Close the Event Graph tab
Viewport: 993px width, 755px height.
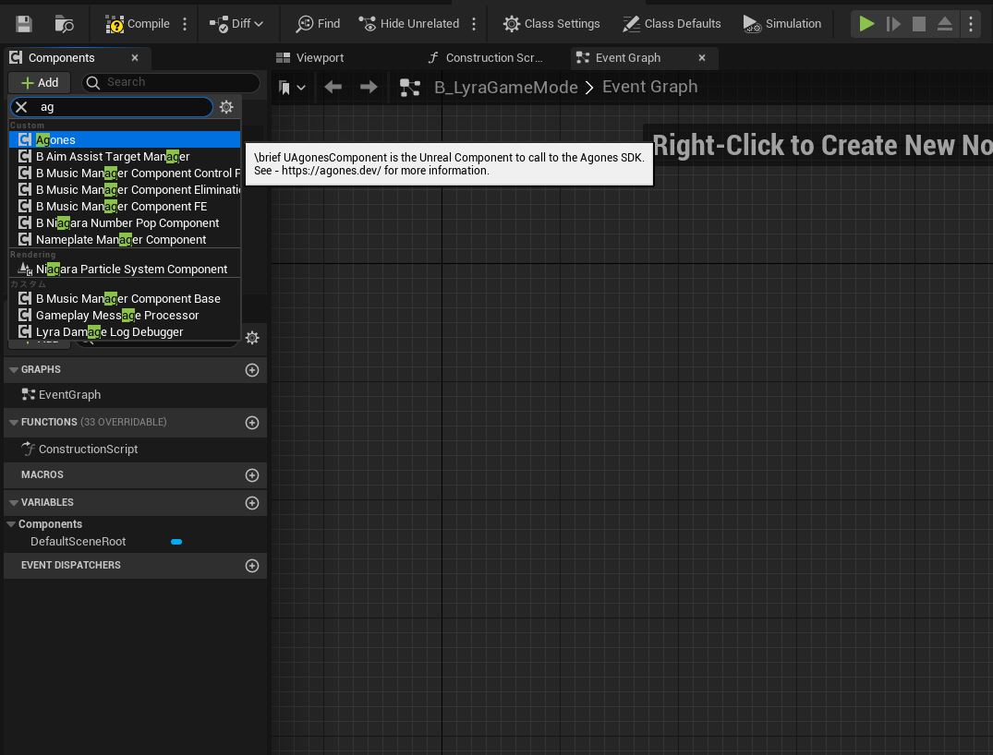[701, 58]
